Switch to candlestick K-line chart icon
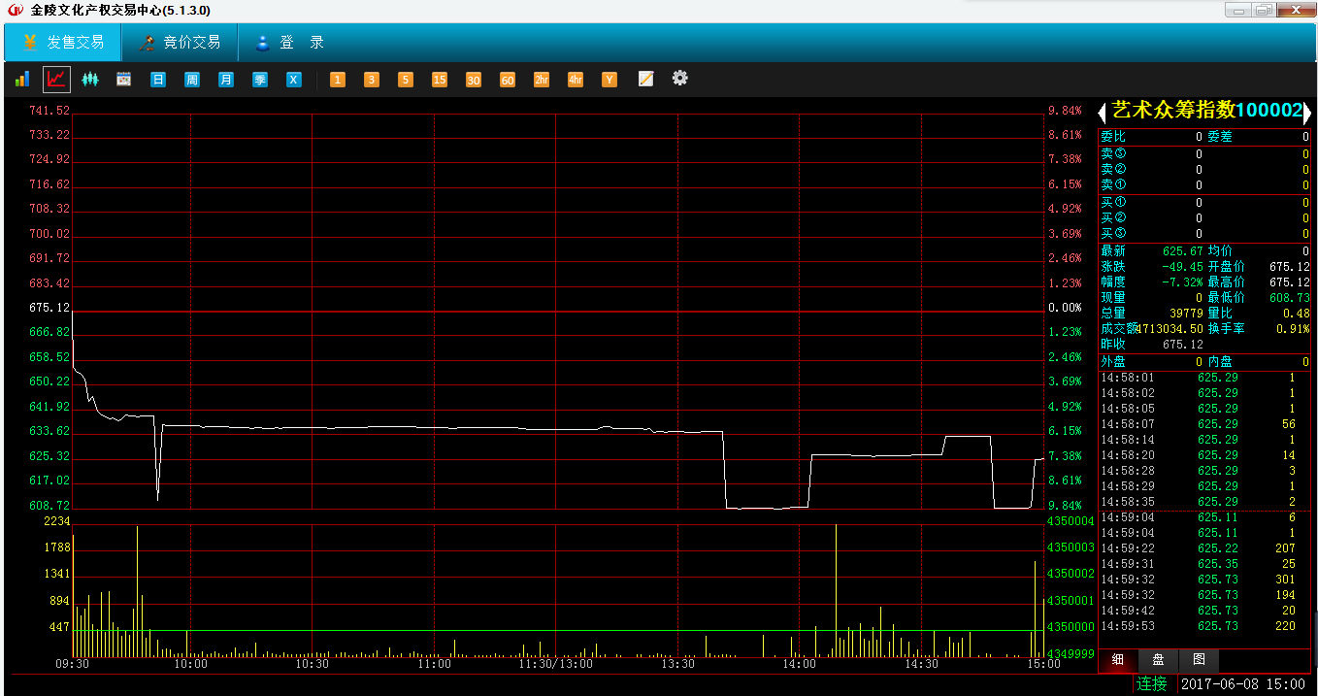 click(90, 79)
